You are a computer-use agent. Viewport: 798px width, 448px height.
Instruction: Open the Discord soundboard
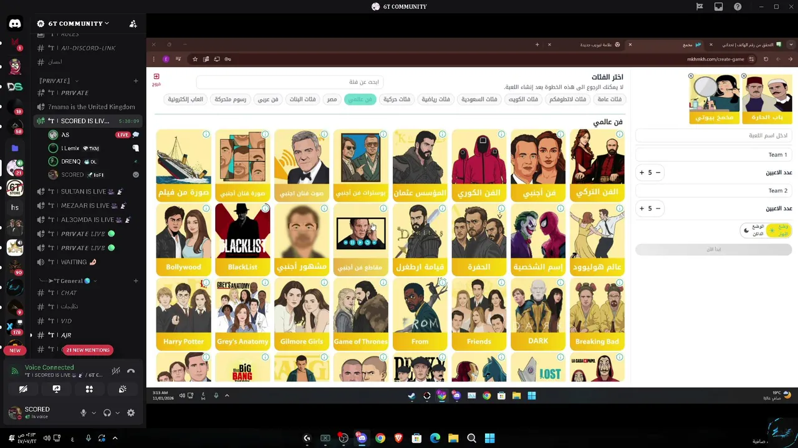122,389
